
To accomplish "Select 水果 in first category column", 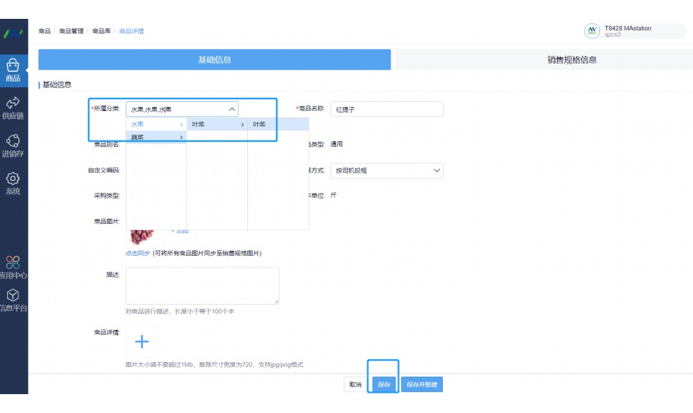I will 156,124.
